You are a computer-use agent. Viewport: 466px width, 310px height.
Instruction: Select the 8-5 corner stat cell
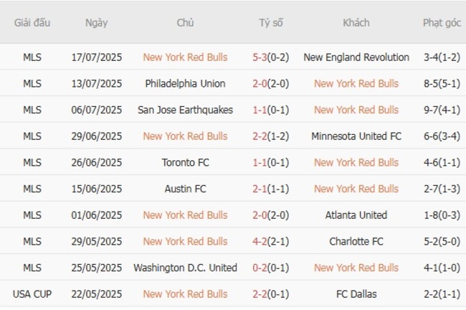[x=442, y=83]
